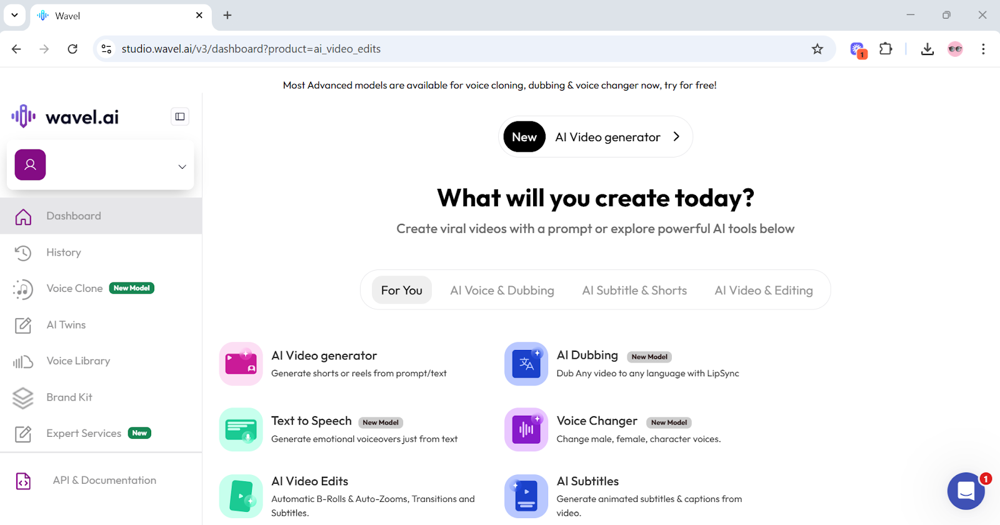Click the Expert Services icon

pos(23,434)
